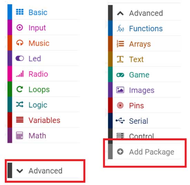Select the Loops refresh arrow icon

20,89
